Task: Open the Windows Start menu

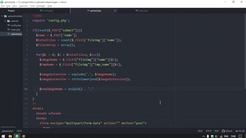Action: [3, 136]
